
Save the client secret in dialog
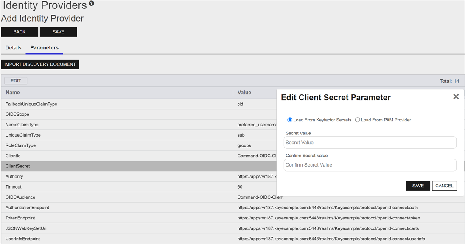coord(418,186)
